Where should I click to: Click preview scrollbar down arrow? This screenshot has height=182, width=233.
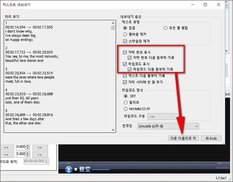point(113,130)
